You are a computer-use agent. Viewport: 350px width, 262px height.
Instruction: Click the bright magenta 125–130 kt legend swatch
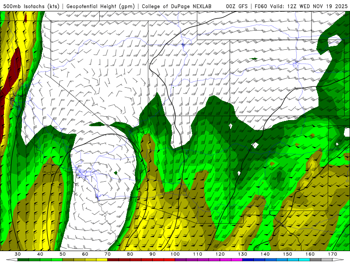237,260
